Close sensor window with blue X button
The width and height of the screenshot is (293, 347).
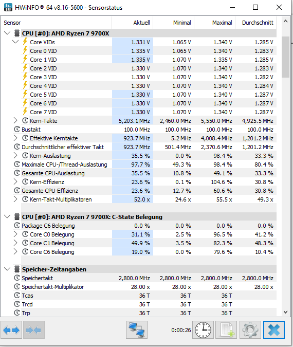coord(274,330)
